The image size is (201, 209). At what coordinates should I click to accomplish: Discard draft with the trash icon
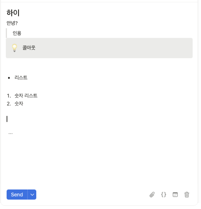coord(187,195)
